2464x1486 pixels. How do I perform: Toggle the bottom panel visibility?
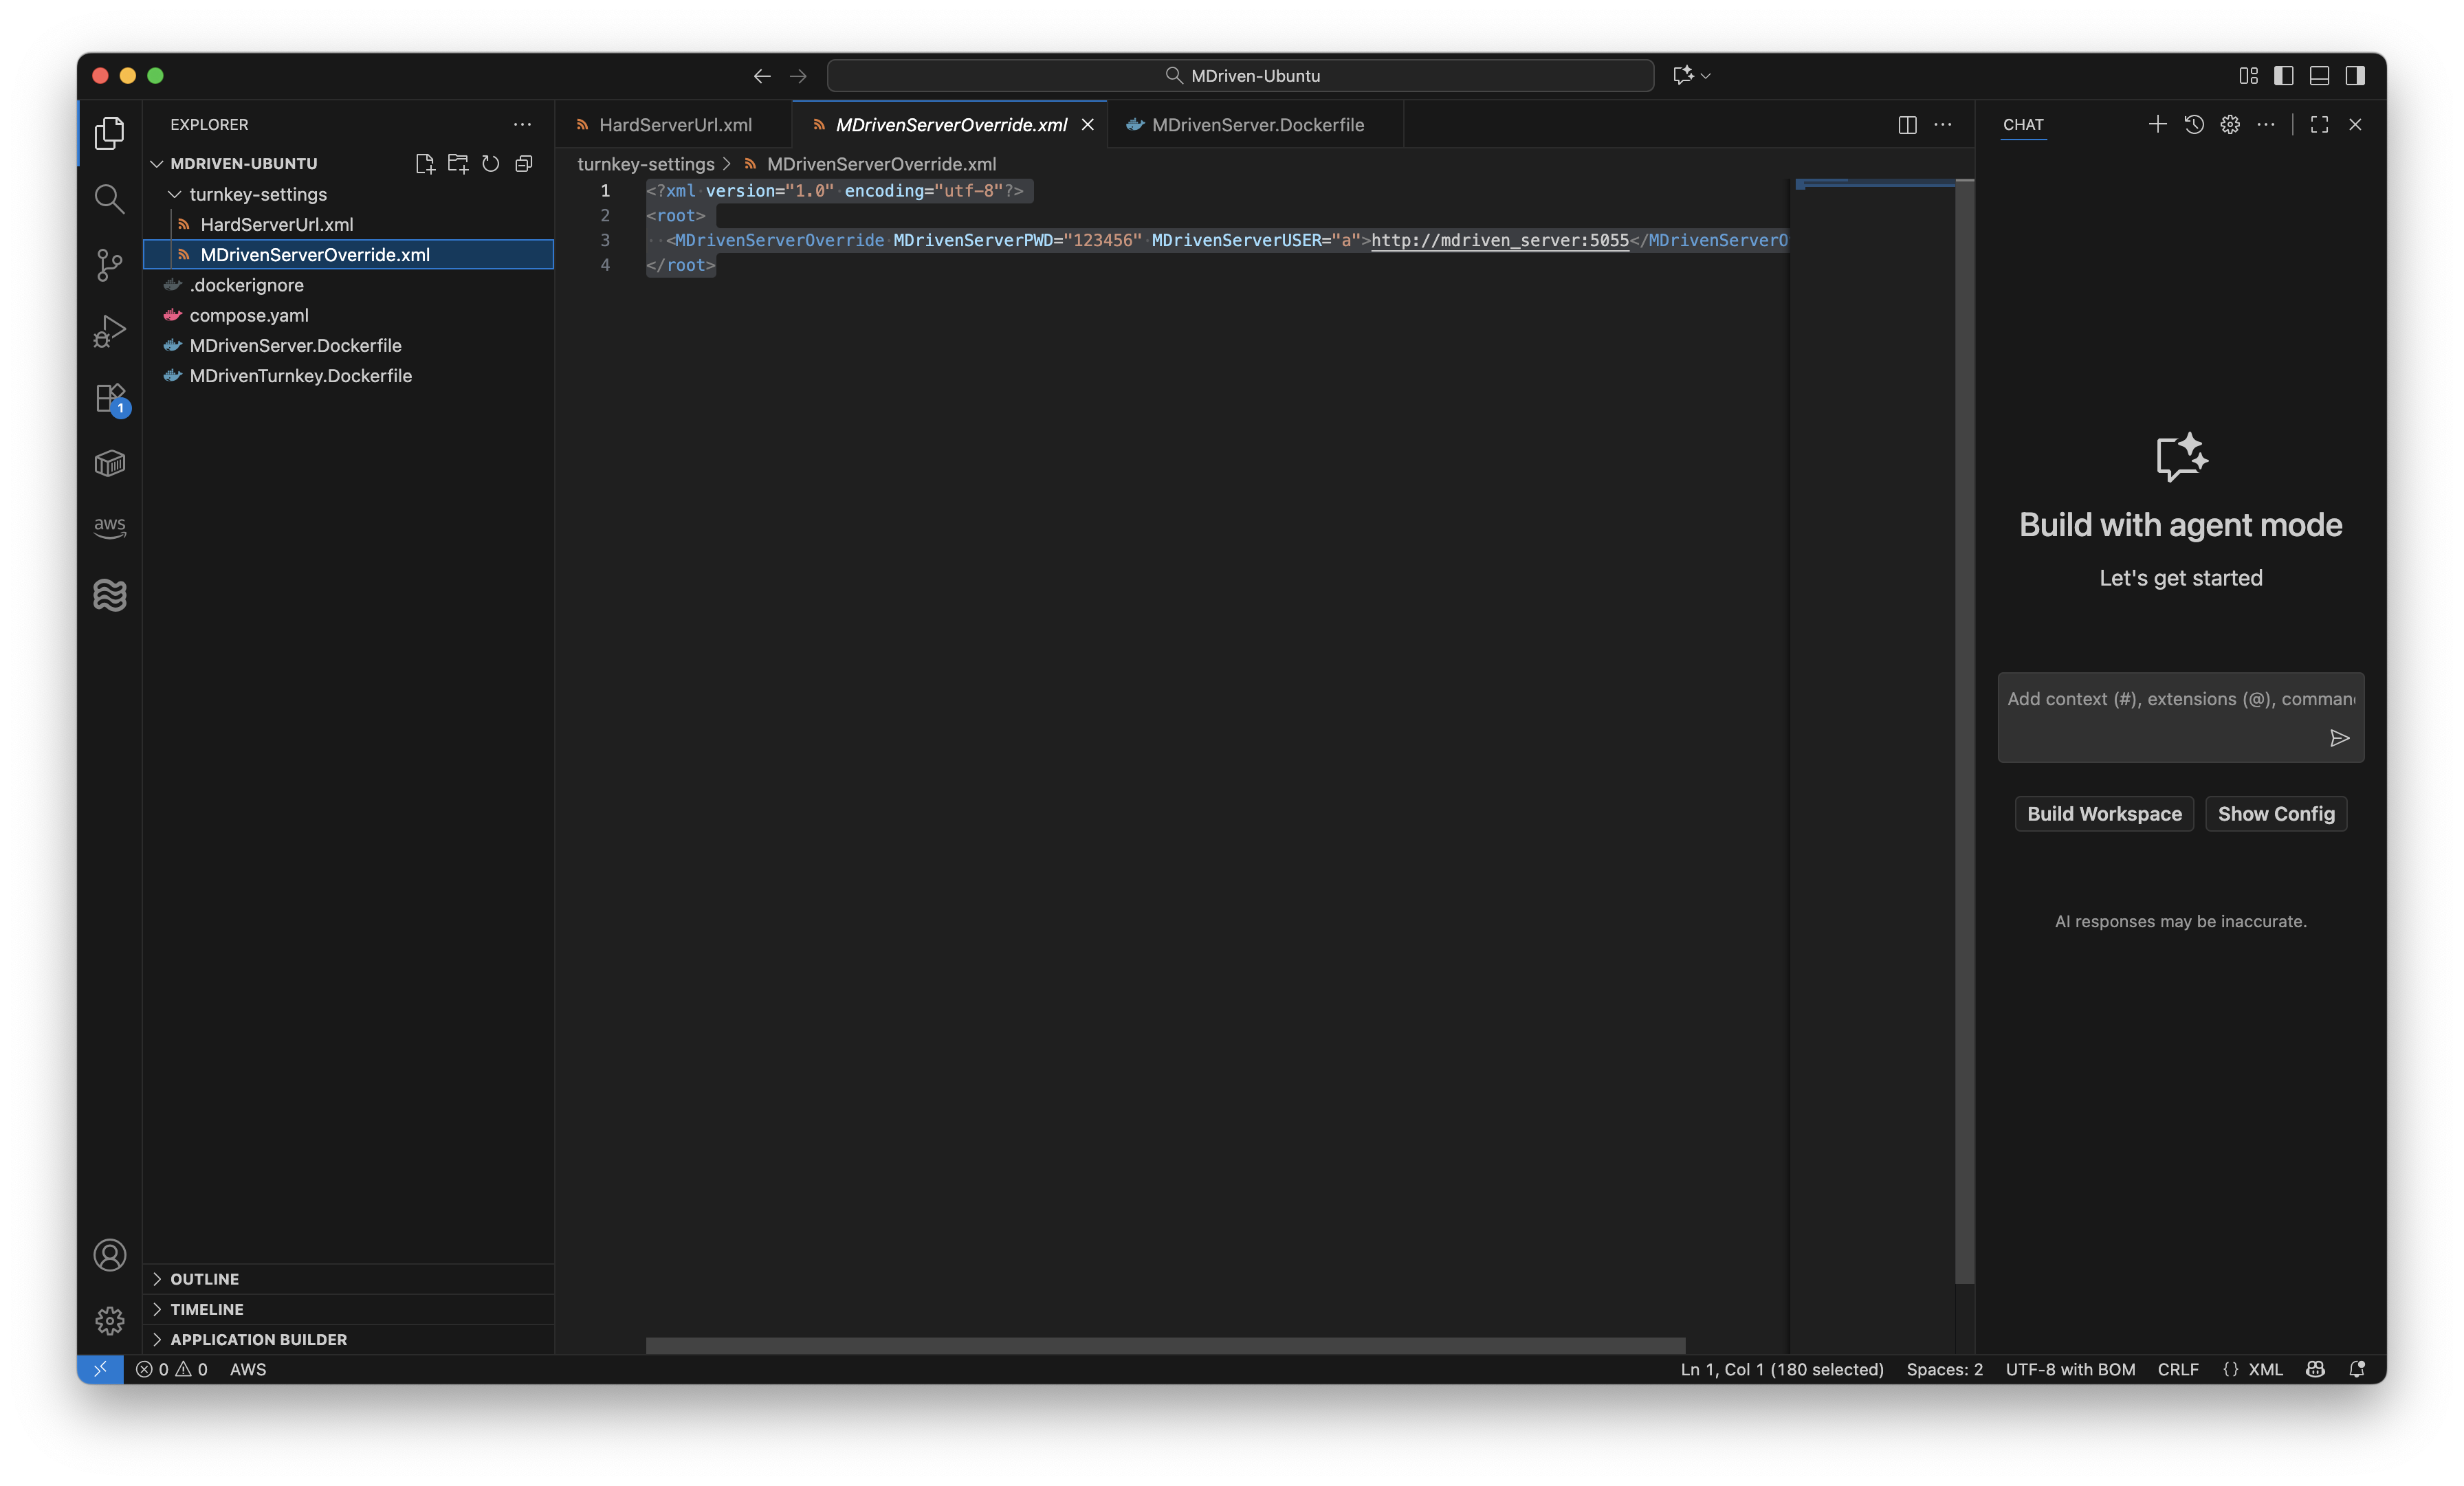click(x=2319, y=76)
